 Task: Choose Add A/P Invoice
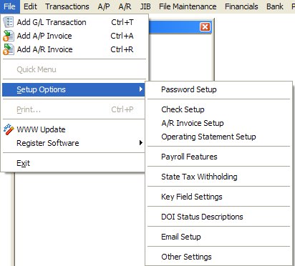(74, 36)
